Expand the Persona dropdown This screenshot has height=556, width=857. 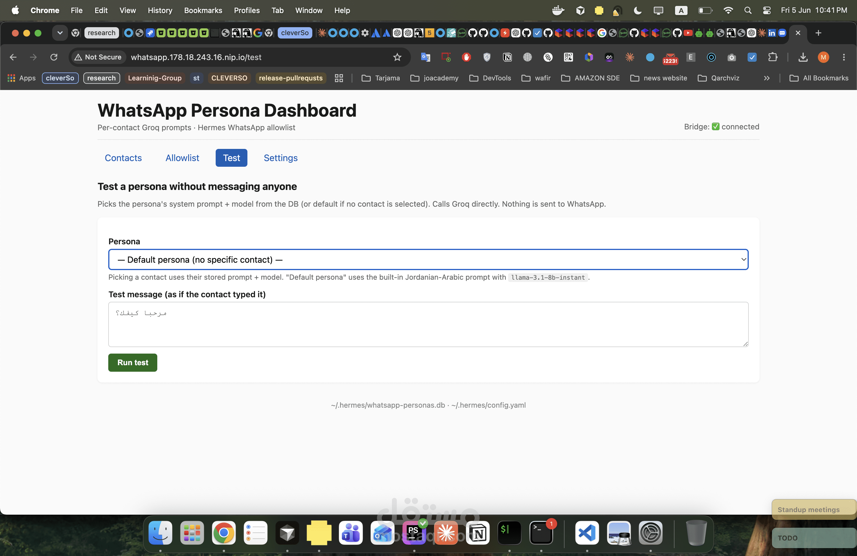pyautogui.click(x=428, y=259)
